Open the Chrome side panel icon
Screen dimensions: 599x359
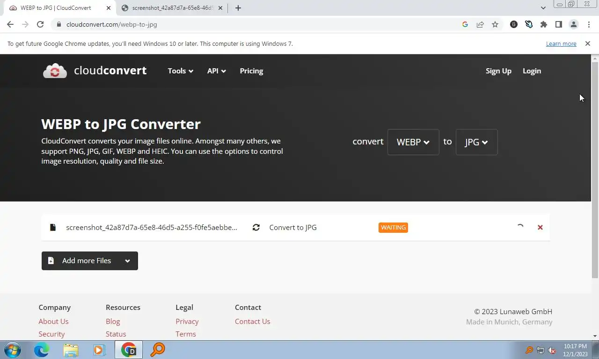(559, 24)
